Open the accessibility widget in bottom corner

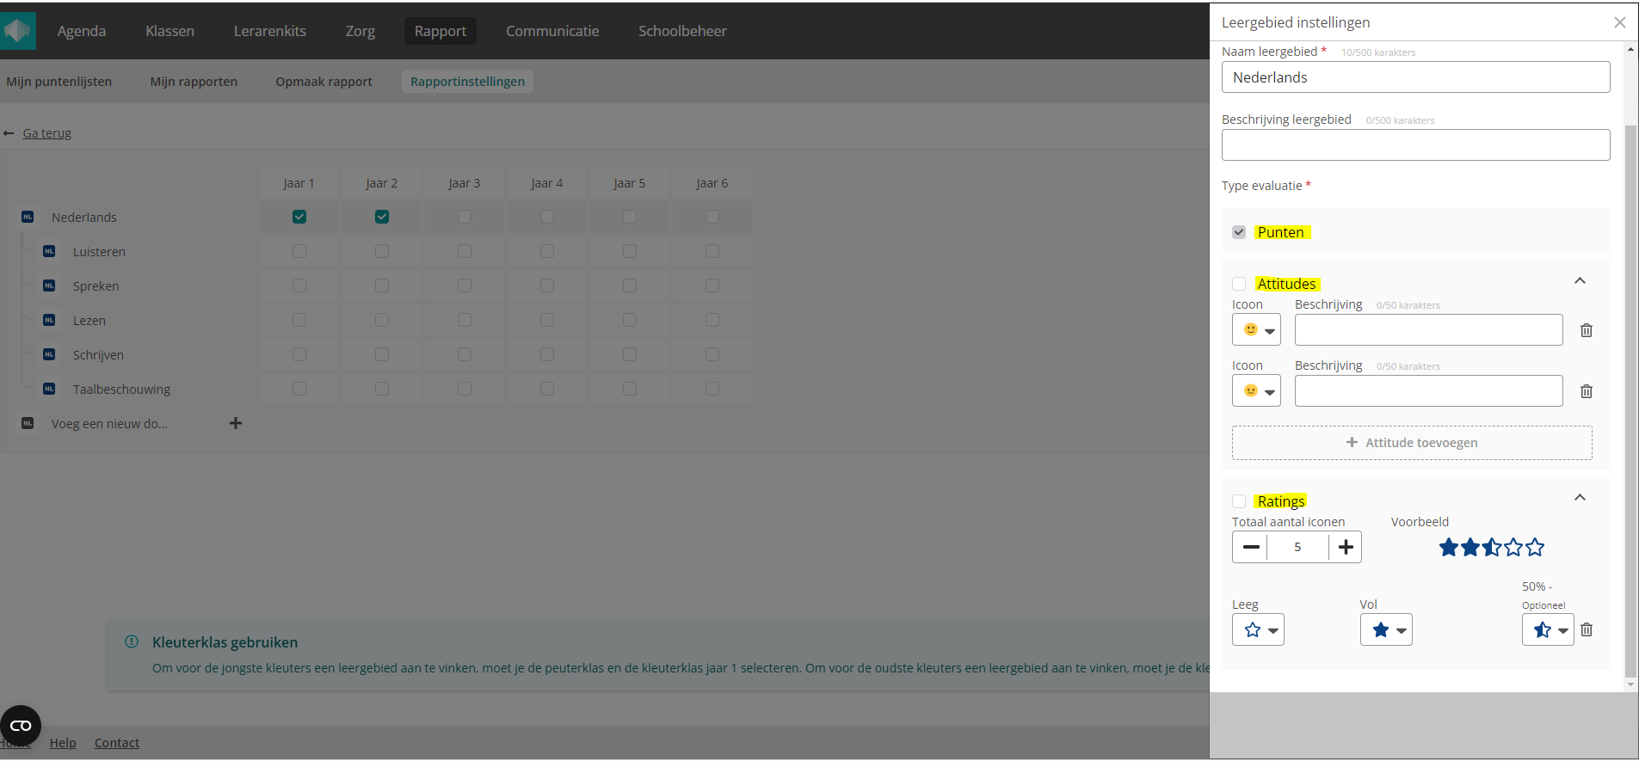pyautogui.click(x=21, y=726)
